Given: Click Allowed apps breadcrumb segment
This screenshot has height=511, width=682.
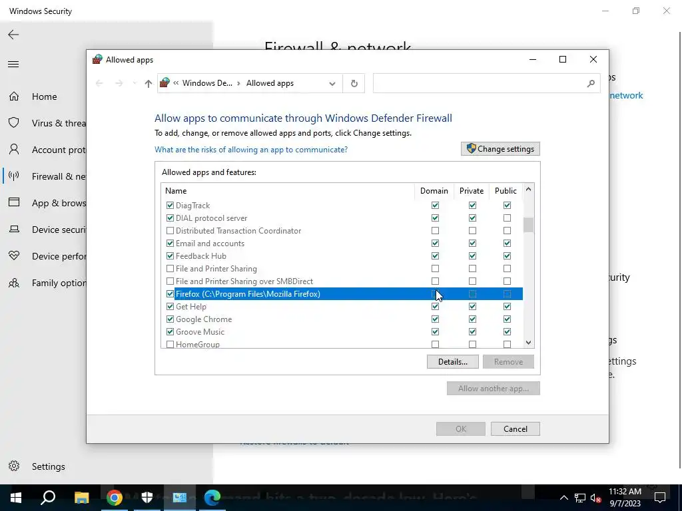Looking at the screenshot, I should pyautogui.click(x=270, y=83).
